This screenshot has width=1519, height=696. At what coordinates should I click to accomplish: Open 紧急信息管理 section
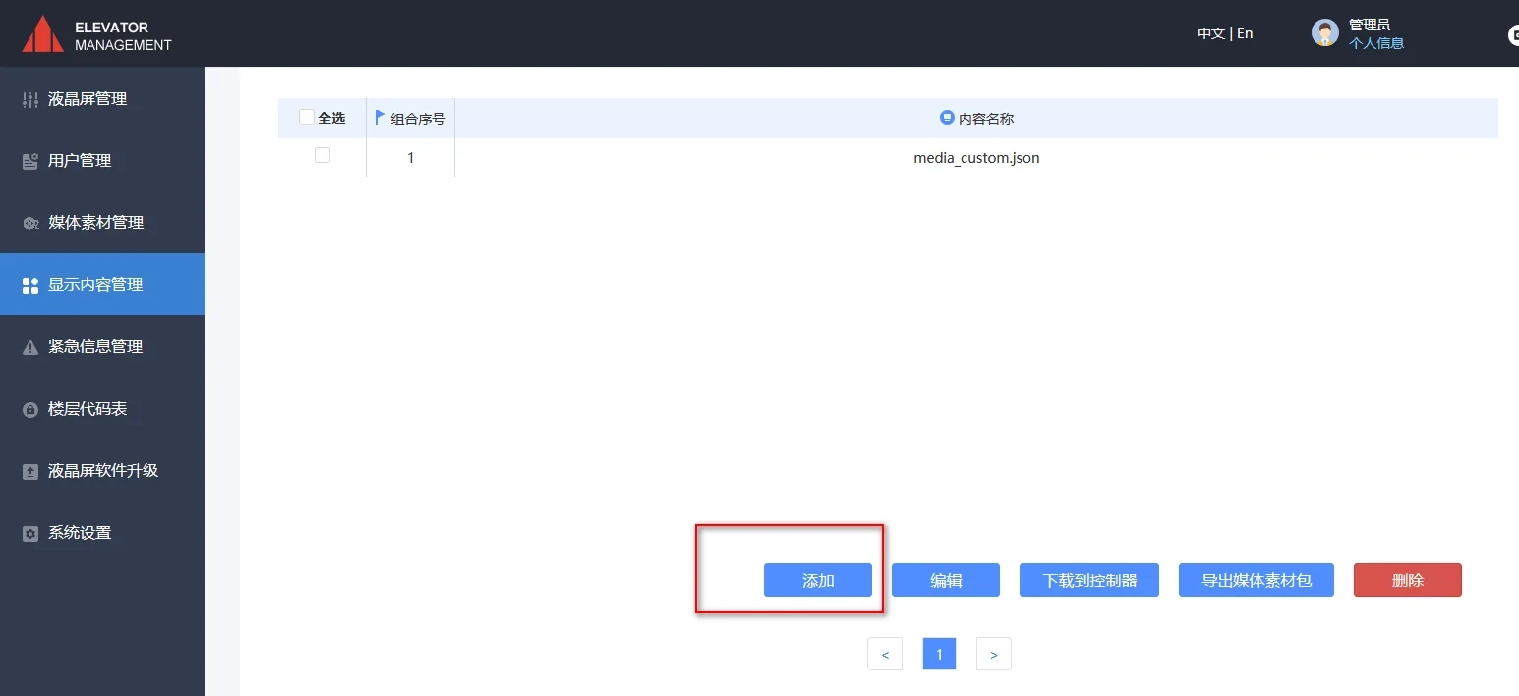102,347
